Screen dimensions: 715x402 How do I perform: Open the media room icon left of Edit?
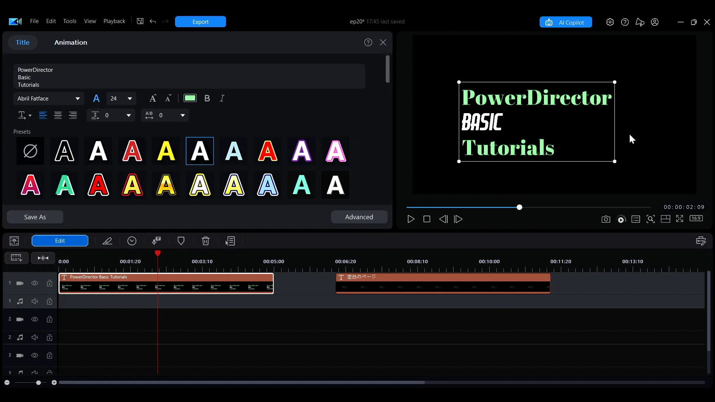point(14,241)
